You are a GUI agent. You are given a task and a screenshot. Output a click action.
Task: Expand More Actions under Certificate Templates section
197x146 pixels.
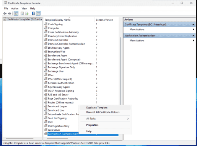pos(160,30)
